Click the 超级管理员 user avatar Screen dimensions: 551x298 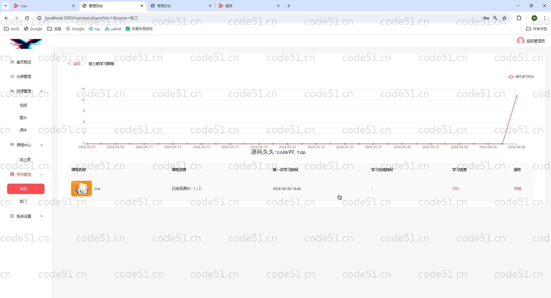[x=520, y=41]
